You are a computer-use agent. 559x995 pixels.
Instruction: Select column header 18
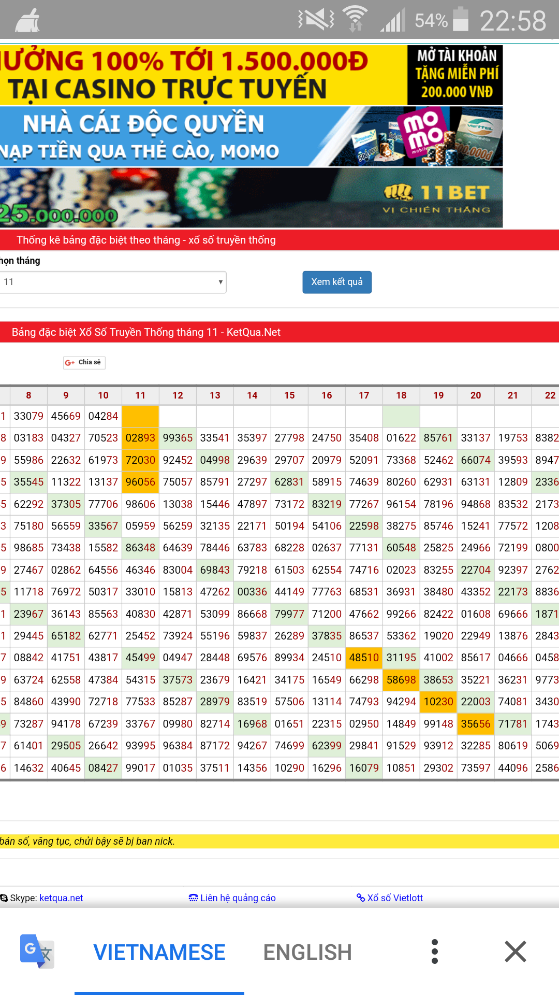point(401,395)
